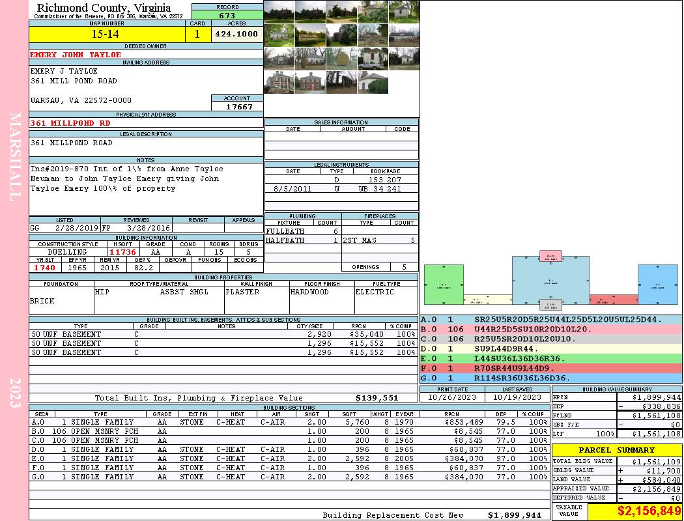Viewport: 684px width, 521px height.
Task: Select the green record number 673 field
Action: [227, 16]
